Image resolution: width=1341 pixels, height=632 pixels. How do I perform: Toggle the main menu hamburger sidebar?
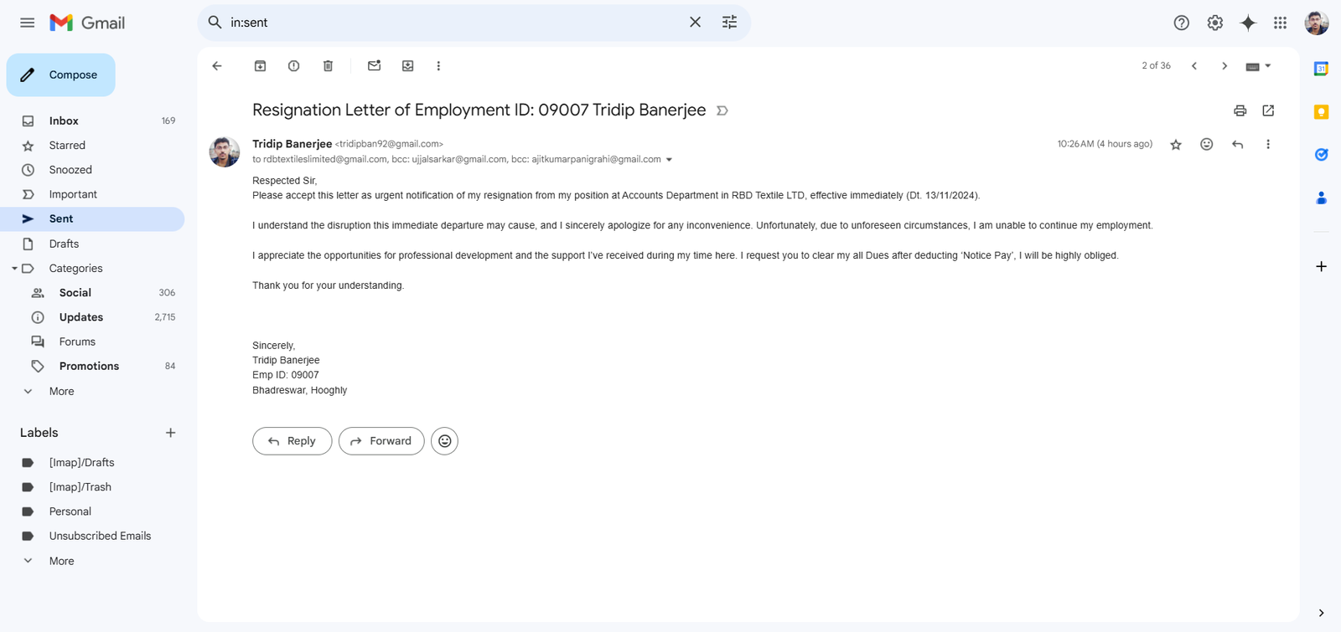point(28,23)
